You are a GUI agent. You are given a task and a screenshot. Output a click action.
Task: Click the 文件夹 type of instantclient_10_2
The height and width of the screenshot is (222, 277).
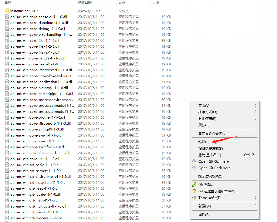[123, 11]
